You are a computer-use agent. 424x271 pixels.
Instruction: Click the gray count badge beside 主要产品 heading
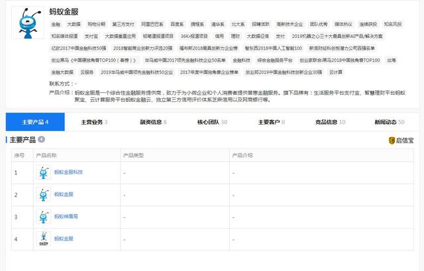pos(41,140)
